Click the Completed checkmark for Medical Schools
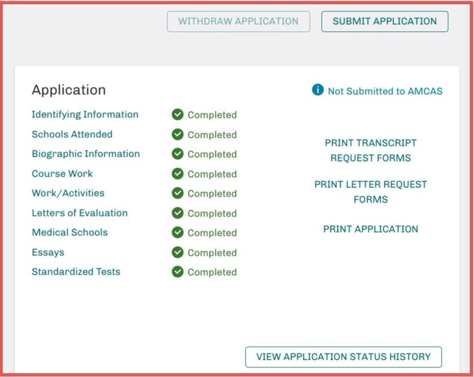Viewport: 474px width, 377px height. point(177,233)
